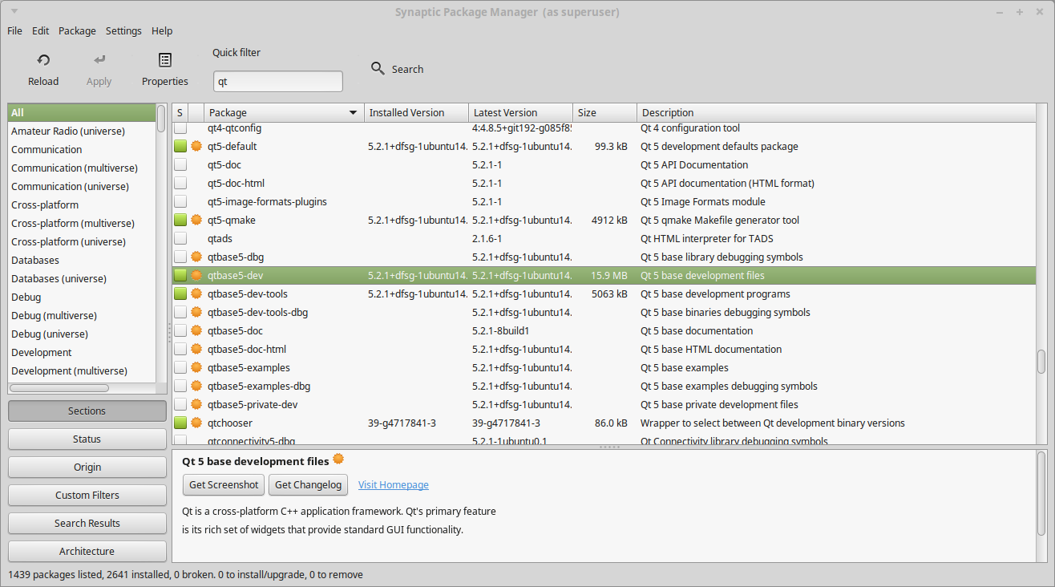The height and width of the screenshot is (587, 1055).
Task: Click the Ubuntu-supported icon next to qtbase5-doc
Action: [x=196, y=331]
